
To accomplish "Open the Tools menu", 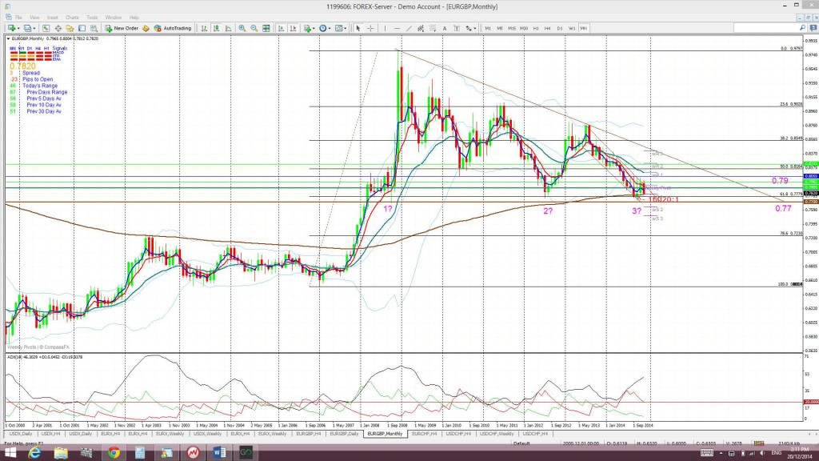I will coord(92,18).
